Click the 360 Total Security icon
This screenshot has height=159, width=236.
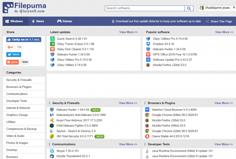[x=52, y=136]
